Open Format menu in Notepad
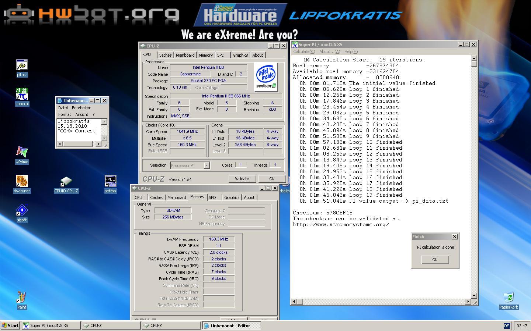This screenshot has width=531, height=331. (x=65, y=114)
